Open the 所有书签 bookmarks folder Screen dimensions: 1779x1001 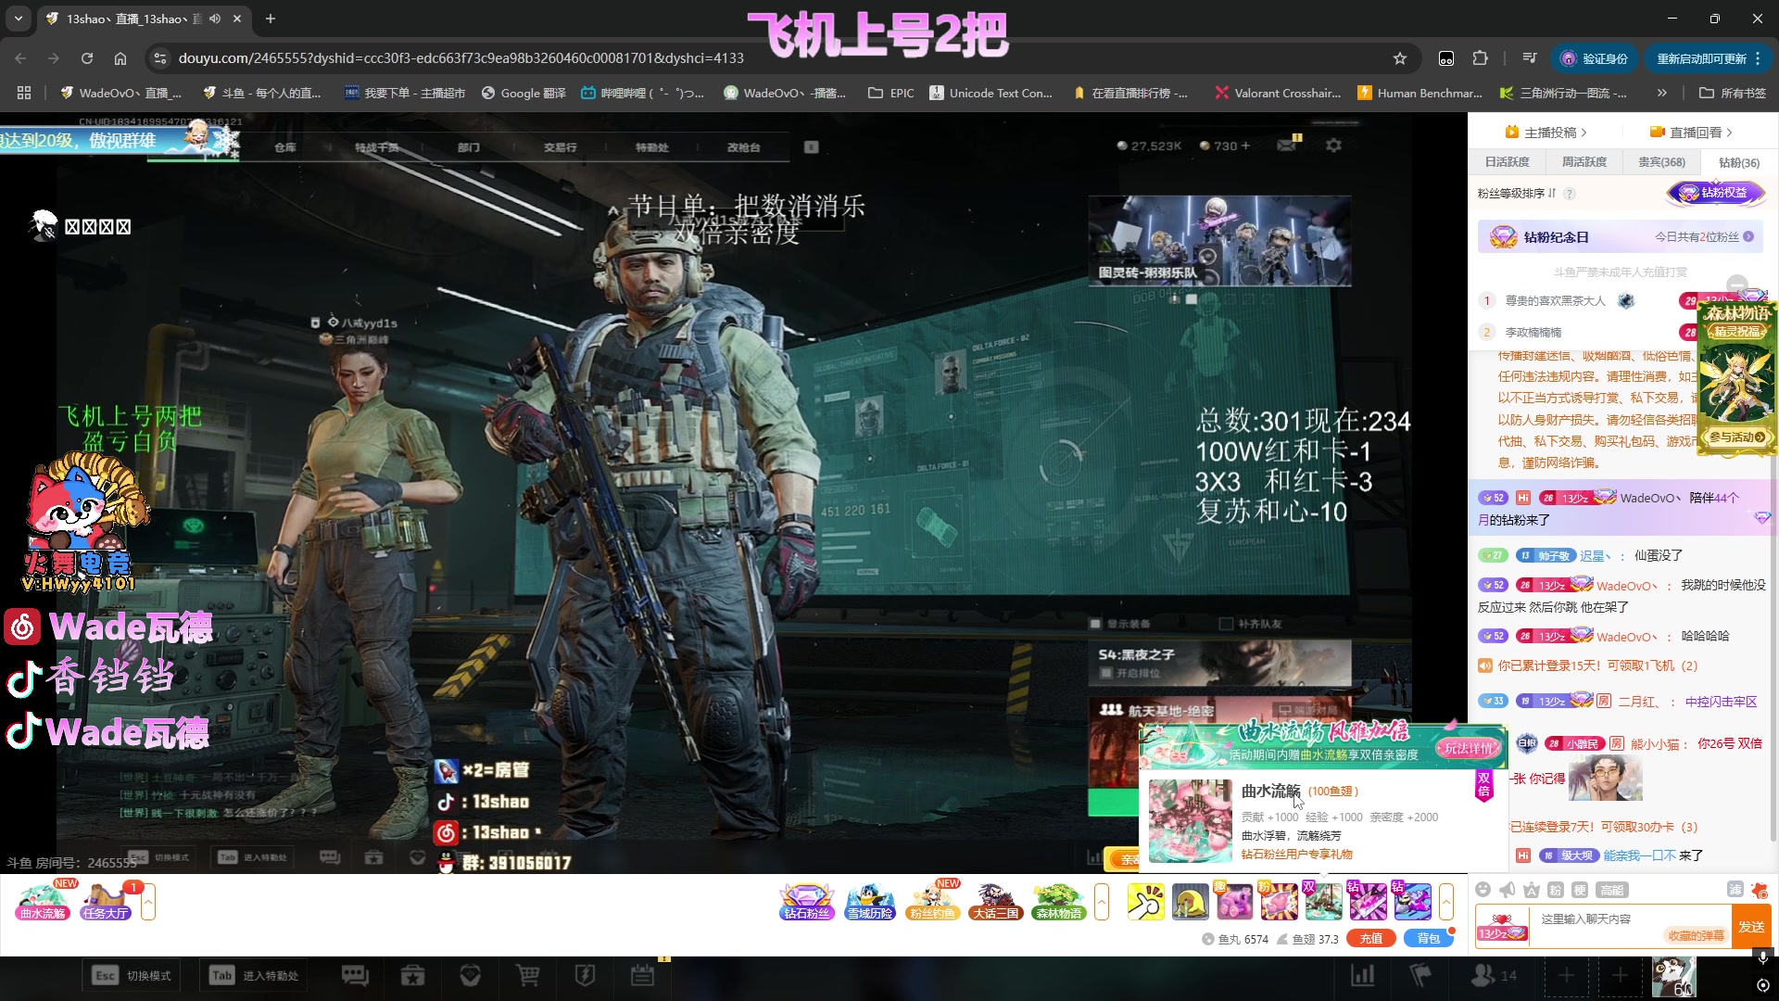coord(1732,93)
